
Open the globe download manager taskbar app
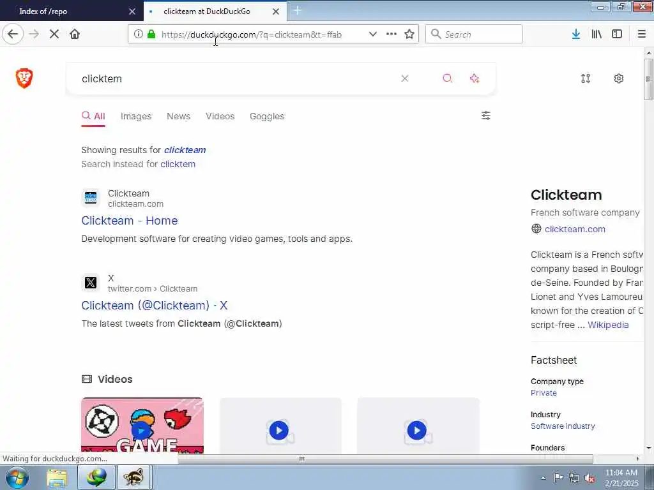(96, 477)
